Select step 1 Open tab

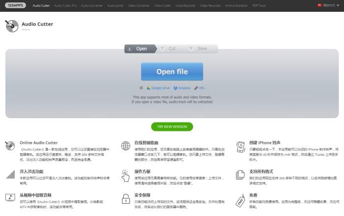tap(141, 49)
